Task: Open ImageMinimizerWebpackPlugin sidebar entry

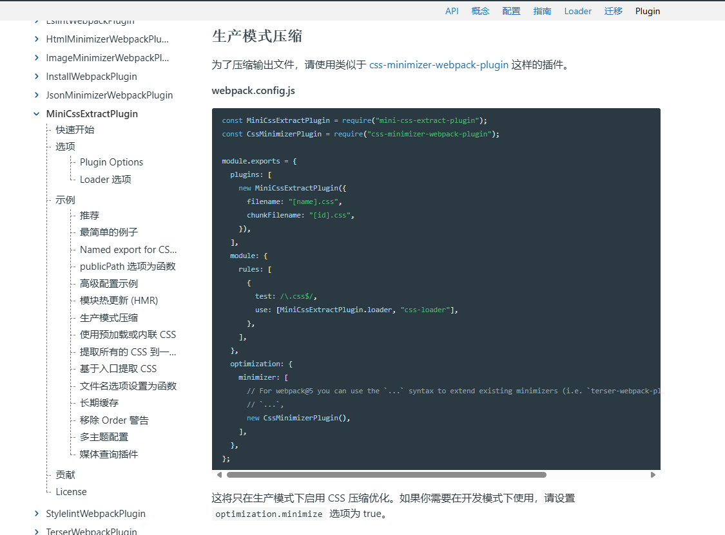Action: [107, 58]
